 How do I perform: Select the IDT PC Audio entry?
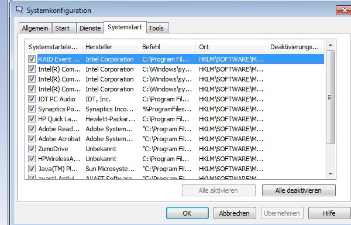pos(57,99)
